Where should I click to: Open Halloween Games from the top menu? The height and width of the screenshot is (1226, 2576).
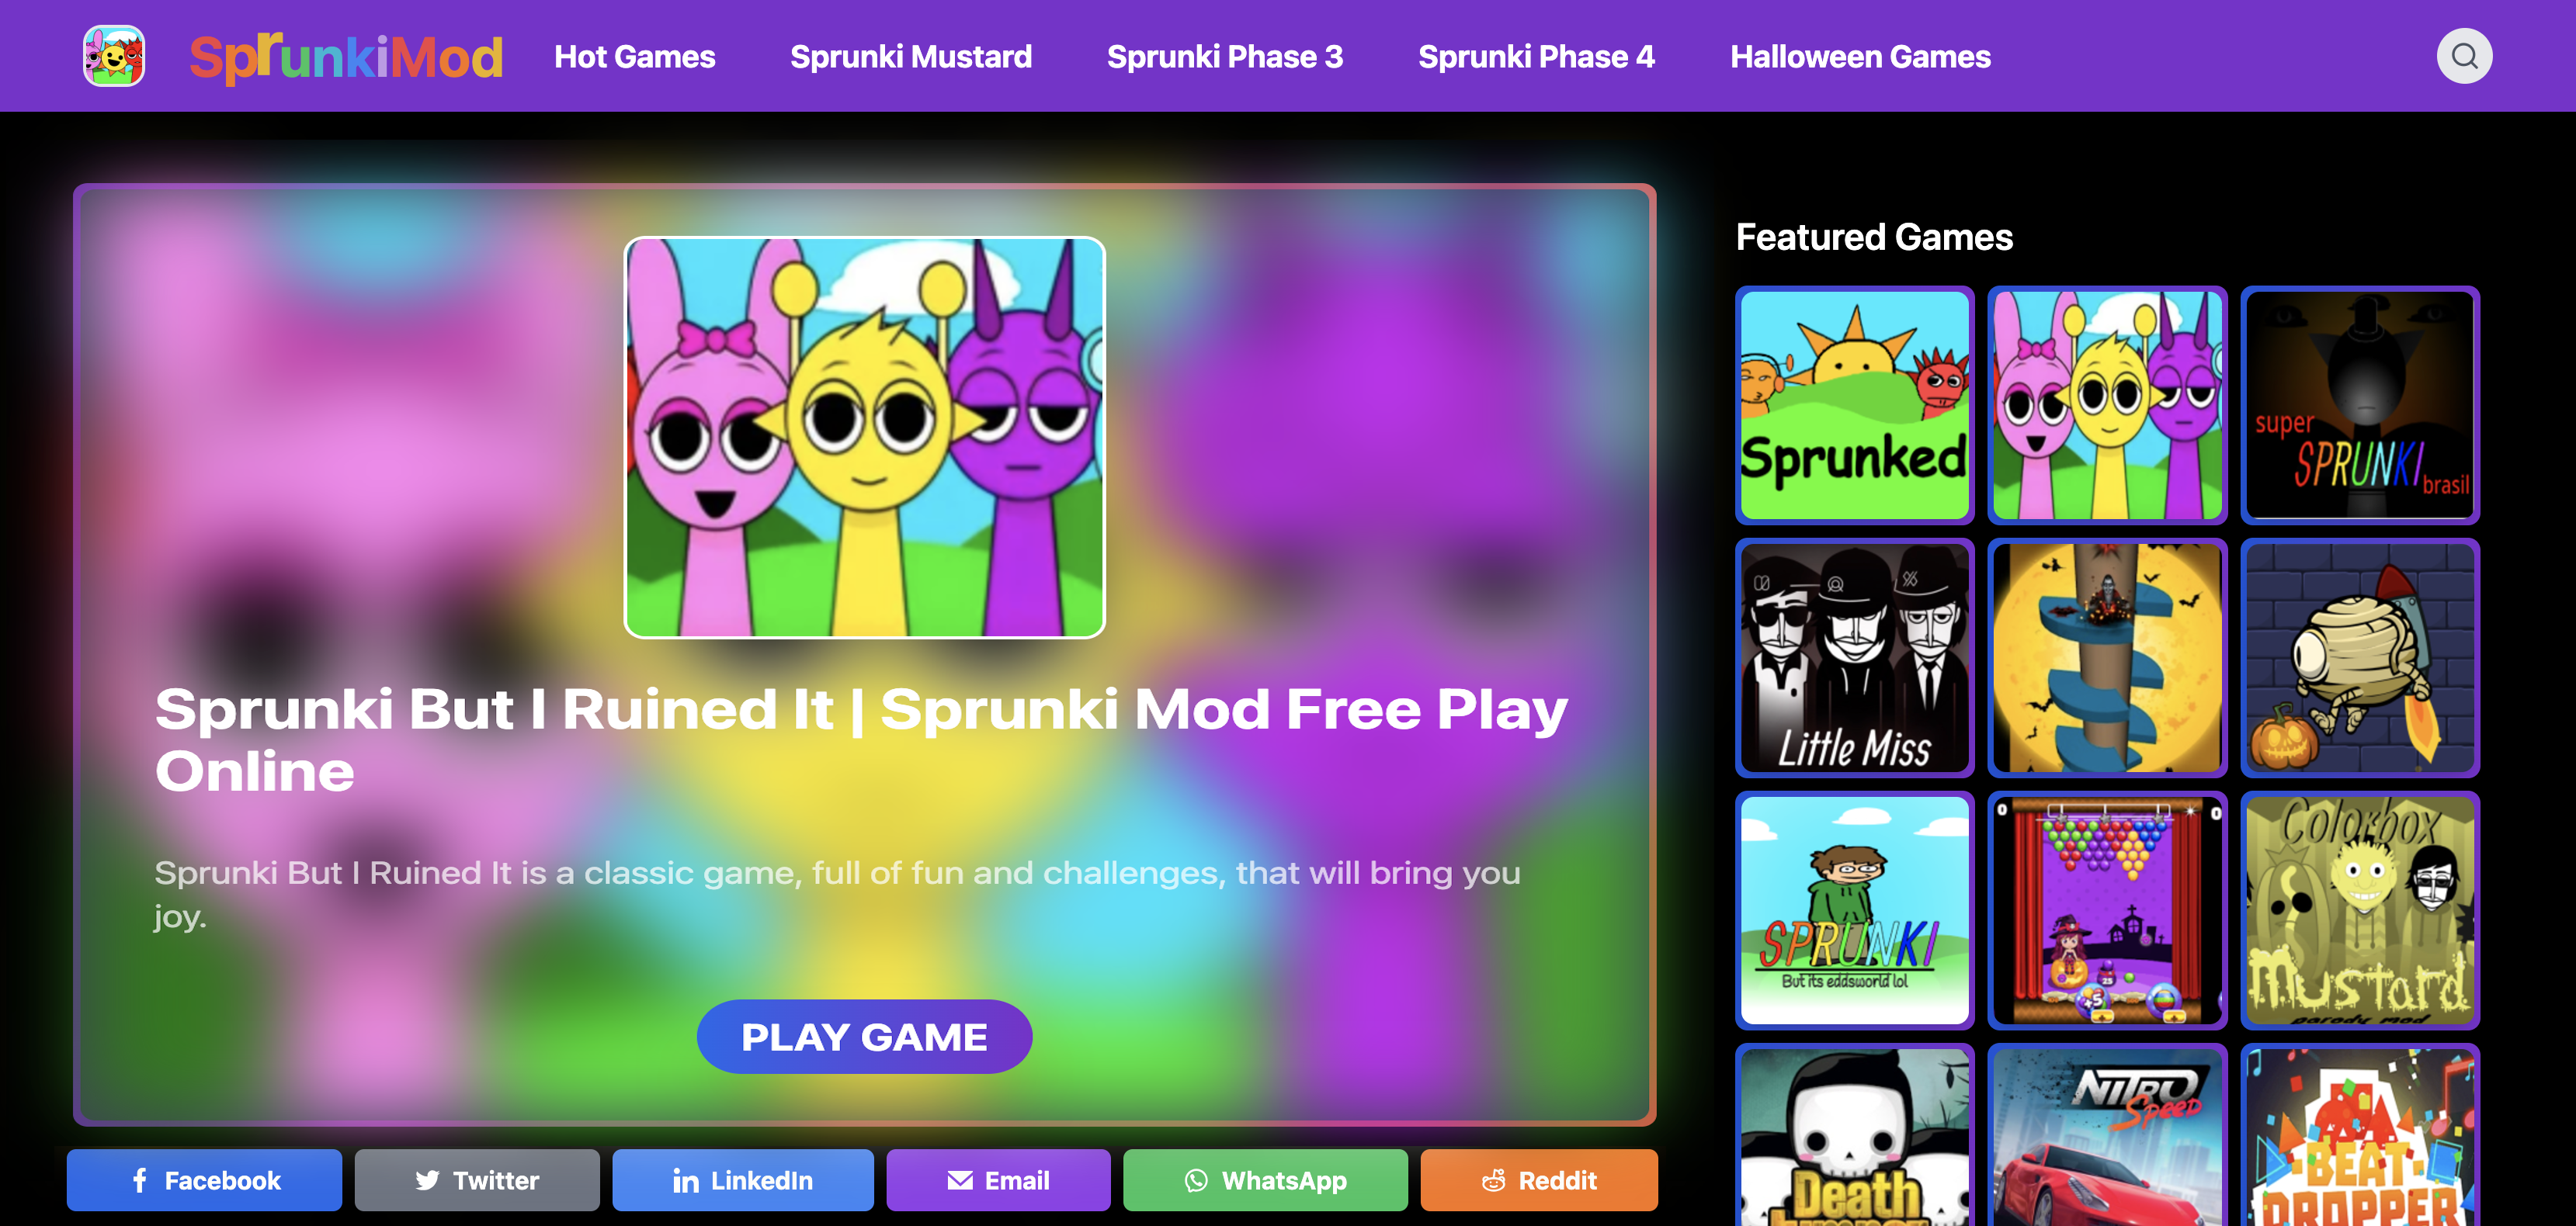tap(1860, 57)
